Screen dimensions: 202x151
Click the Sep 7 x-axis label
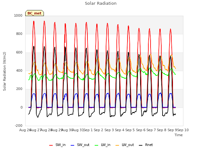pyautogui.click(x=151, y=130)
